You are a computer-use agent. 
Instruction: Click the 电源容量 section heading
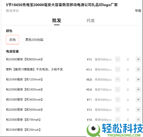[x=12, y=51]
